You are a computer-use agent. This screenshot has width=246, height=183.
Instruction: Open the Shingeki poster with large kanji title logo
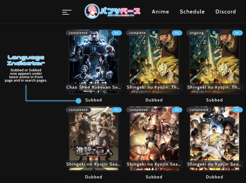point(94,138)
